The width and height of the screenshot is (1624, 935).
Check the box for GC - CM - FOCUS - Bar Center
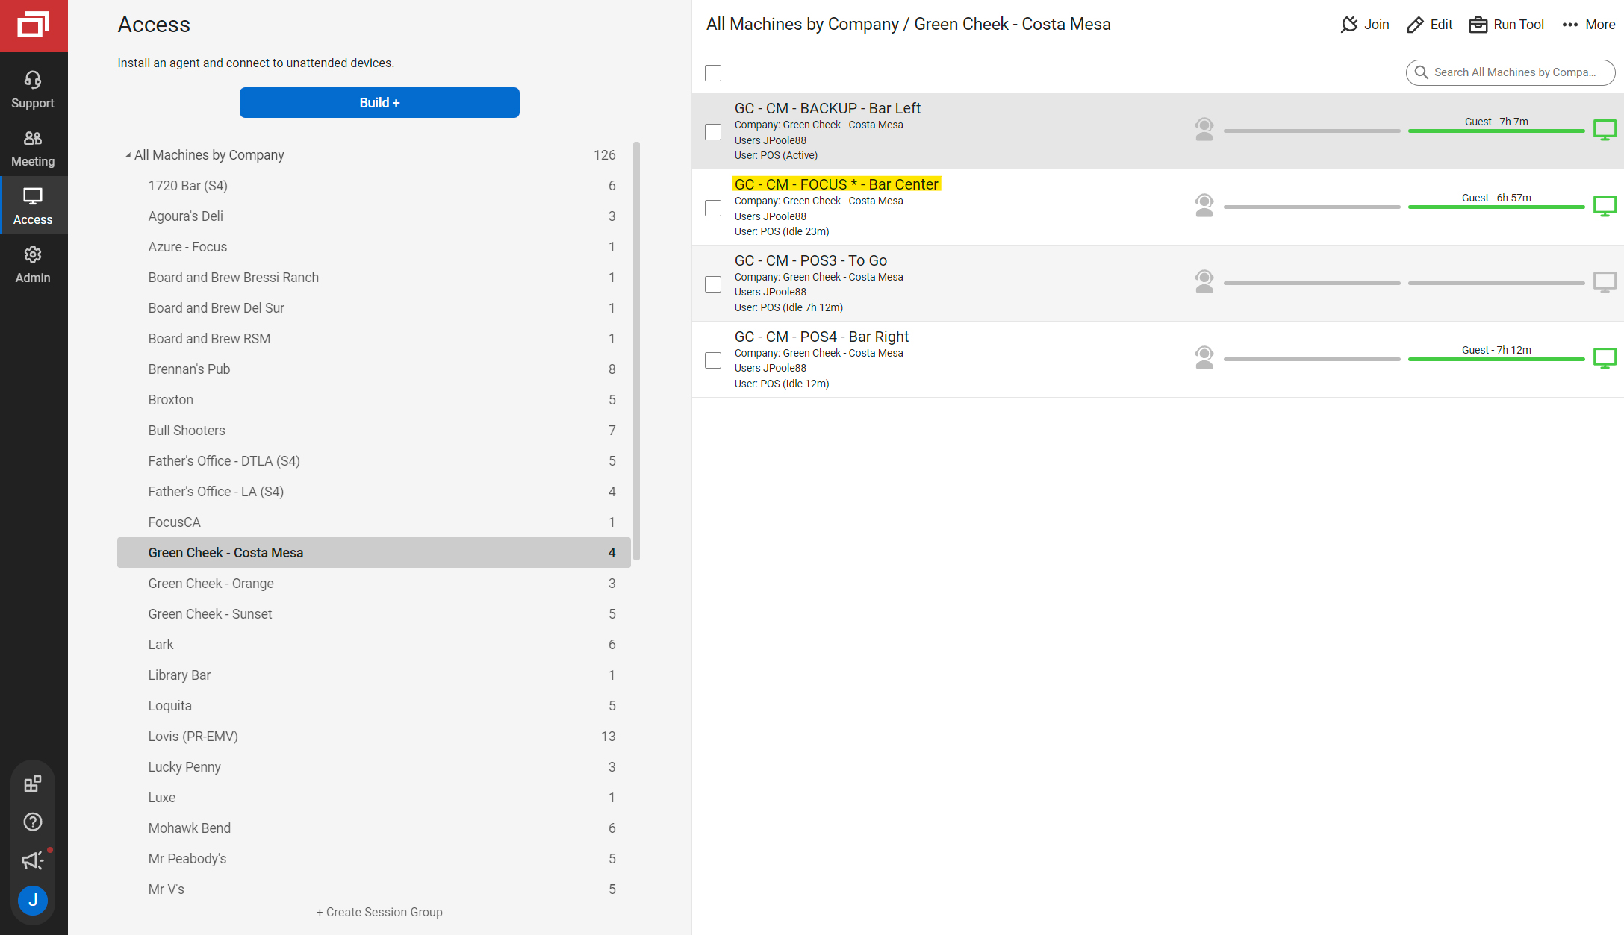(713, 208)
